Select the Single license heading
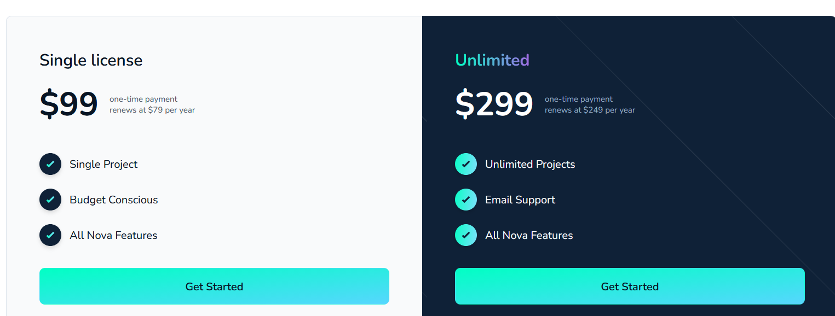 [x=91, y=60]
